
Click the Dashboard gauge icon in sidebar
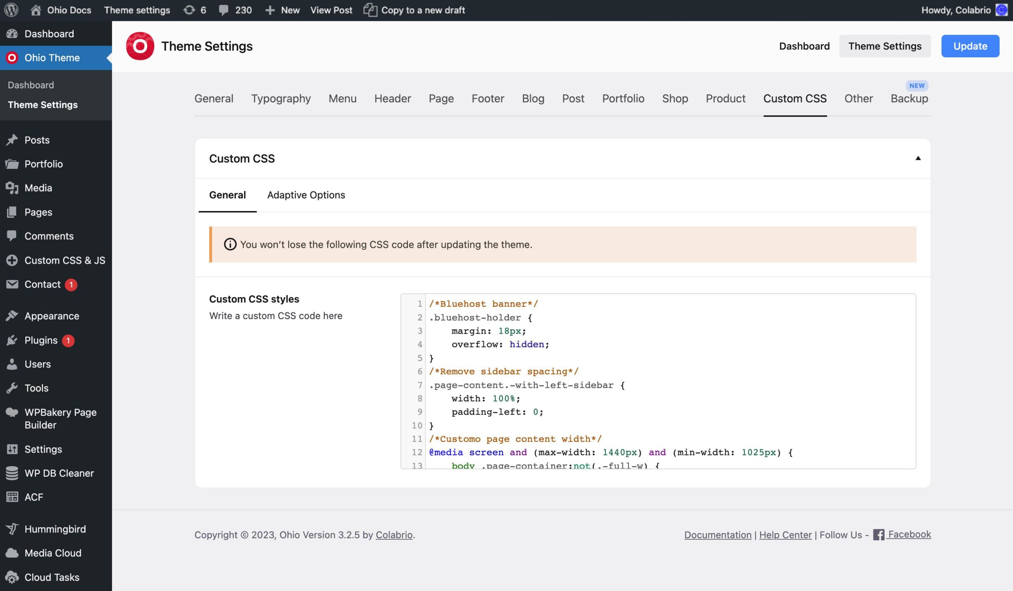[x=12, y=34]
